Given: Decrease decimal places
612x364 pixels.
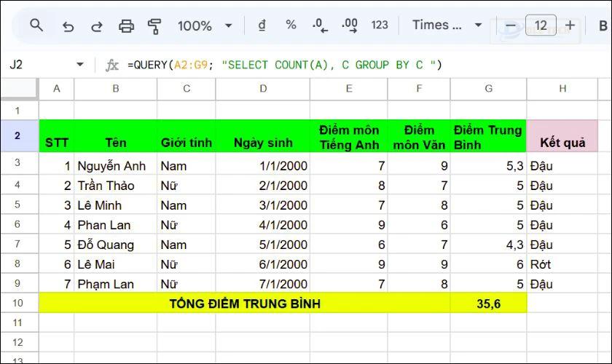Looking at the screenshot, I should 320,25.
